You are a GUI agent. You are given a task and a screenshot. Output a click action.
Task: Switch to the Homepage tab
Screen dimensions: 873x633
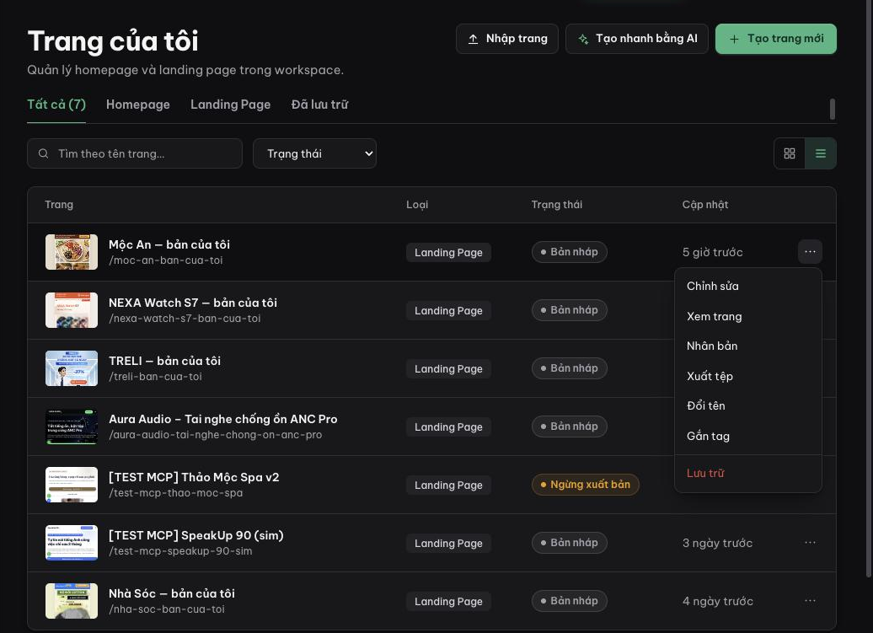138,105
